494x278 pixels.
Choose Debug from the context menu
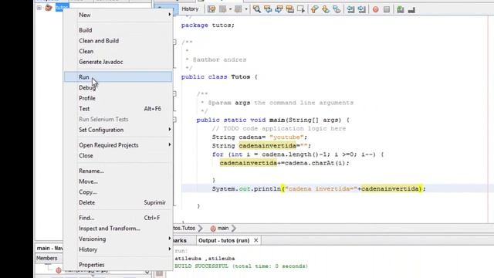click(118, 87)
